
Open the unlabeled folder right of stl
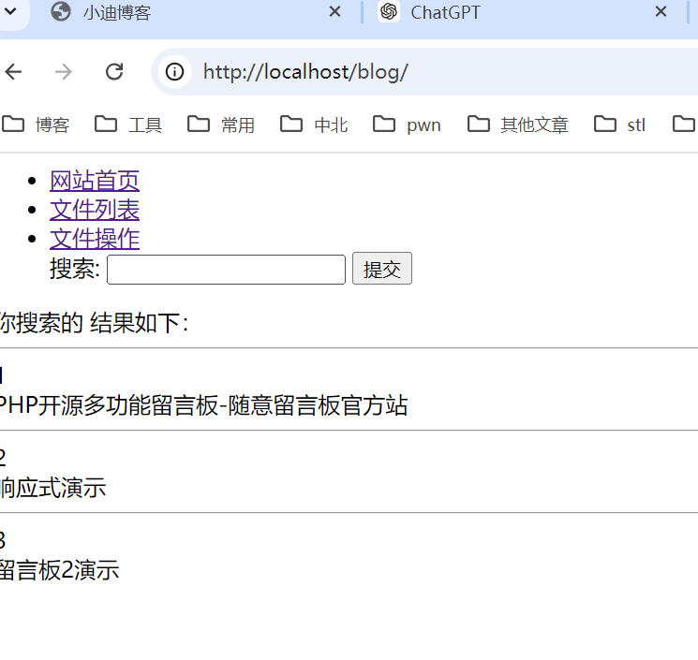(684, 125)
